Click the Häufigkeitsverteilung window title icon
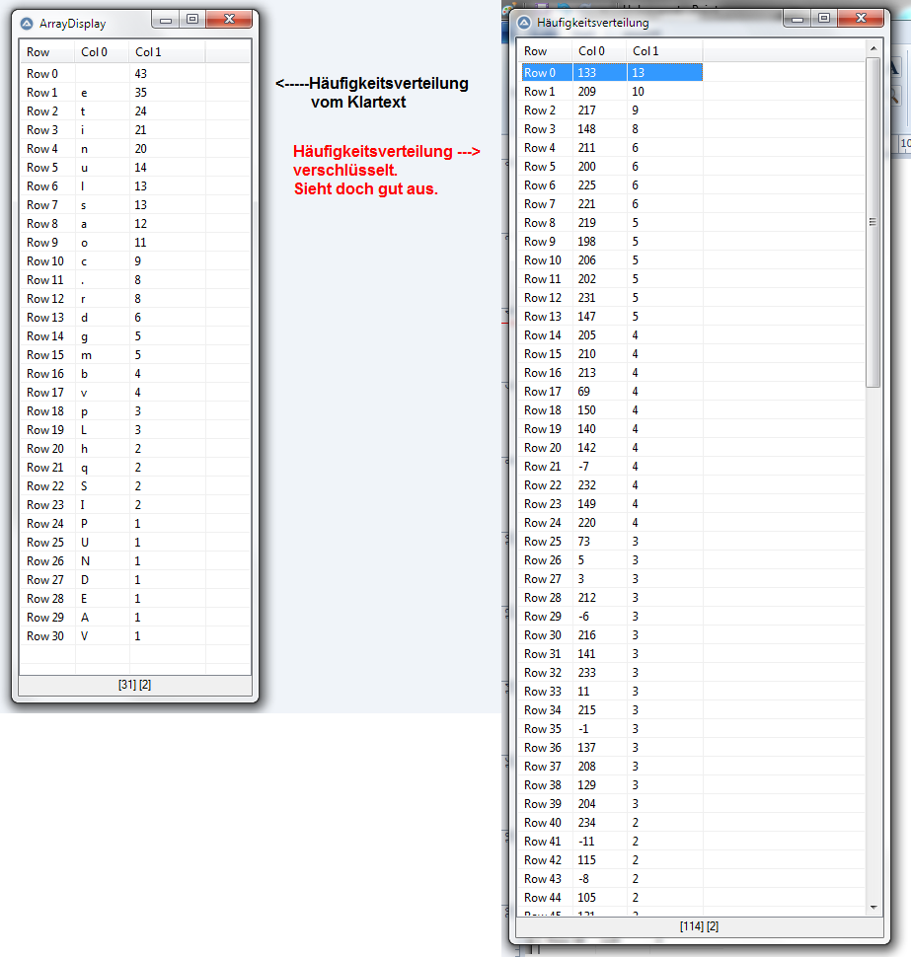This screenshot has height=957, width=911. 525,22
